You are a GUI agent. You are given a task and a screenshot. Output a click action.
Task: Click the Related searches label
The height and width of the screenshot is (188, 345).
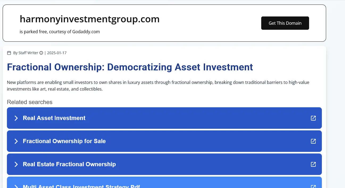30,102
